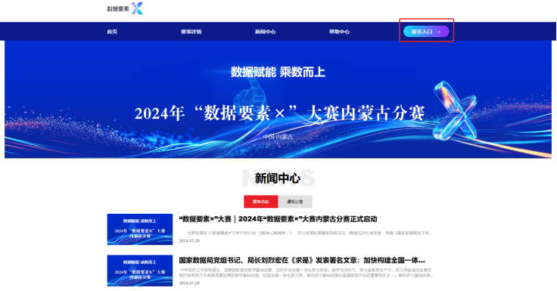Click the 中国·内蒙古 banner caption
The image size is (557, 291).
click(x=278, y=137)
